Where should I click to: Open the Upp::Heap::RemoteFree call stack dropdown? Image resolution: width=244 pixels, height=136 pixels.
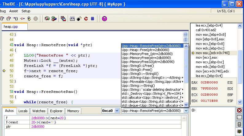[x=186, y=111]
